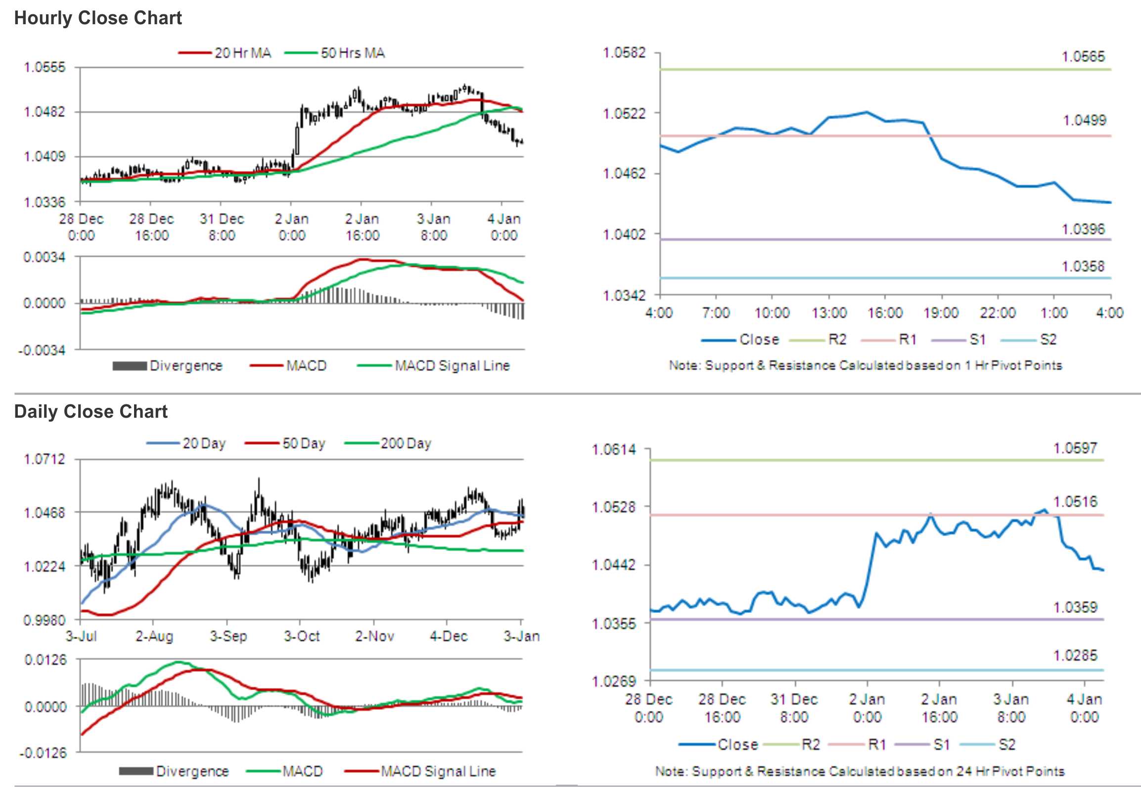
Task: Click the -0.0034 MACD axis value
Action: coord(42,350)
